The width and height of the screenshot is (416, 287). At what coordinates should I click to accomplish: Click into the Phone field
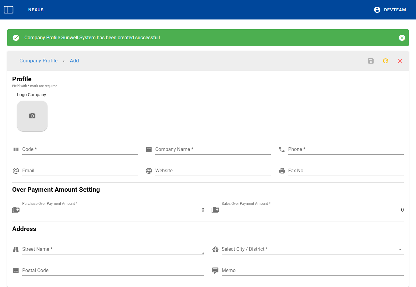tap(346, 149)
